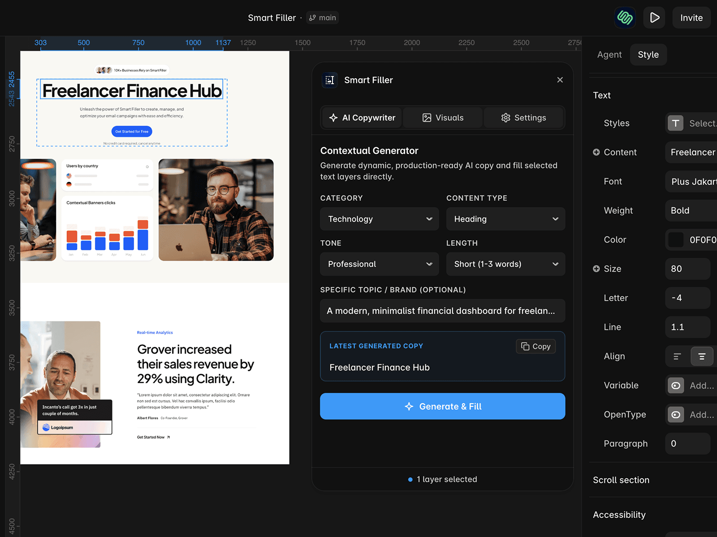Set text alignment to center
Screen dimensions: 717x537
point(702,356)
